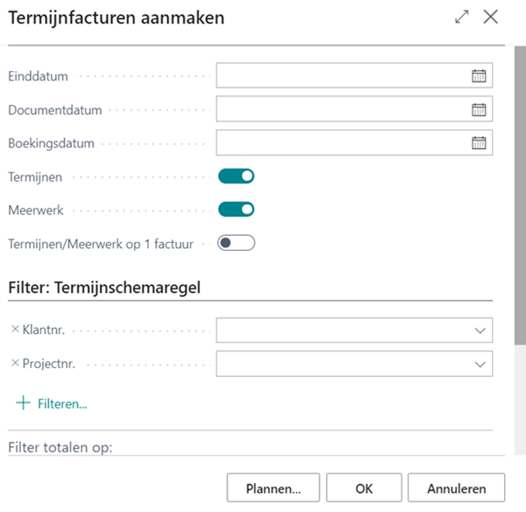526x512 pixels.
Task: Enable Termijnen/Meerwerk op 1 factuur
Action: (236, 243)
